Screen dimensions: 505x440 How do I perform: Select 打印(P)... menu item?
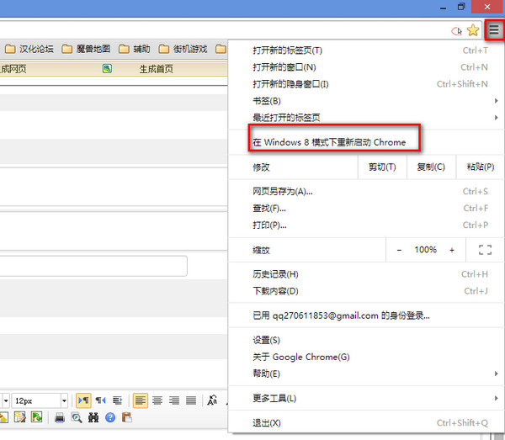click(366, 225)
